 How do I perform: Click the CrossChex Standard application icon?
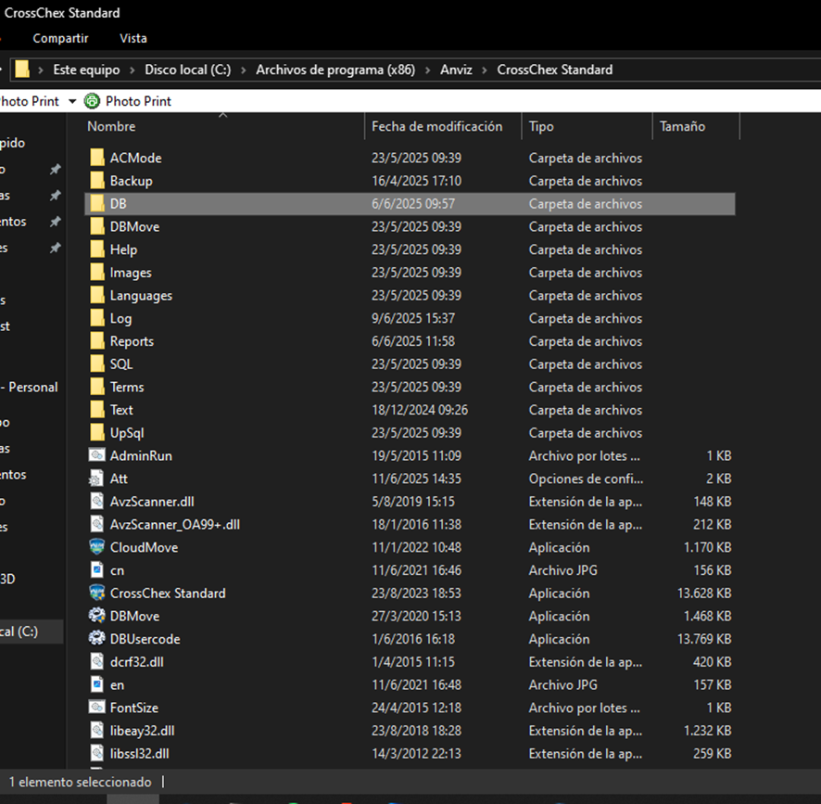point(97,593)
